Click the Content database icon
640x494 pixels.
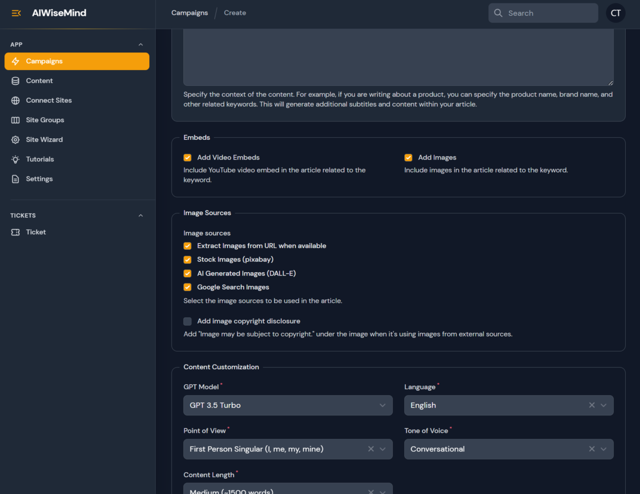click(x=15, y=81)
